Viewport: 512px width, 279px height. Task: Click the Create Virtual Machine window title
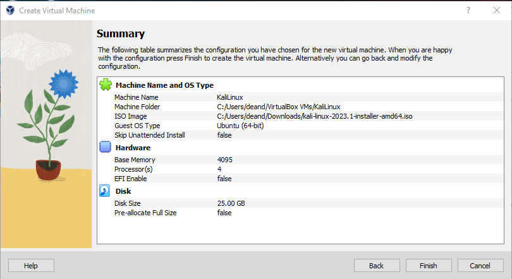click(57, 11)
